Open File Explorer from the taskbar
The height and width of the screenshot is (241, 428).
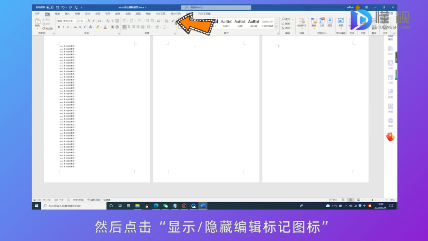coord(138,206)
